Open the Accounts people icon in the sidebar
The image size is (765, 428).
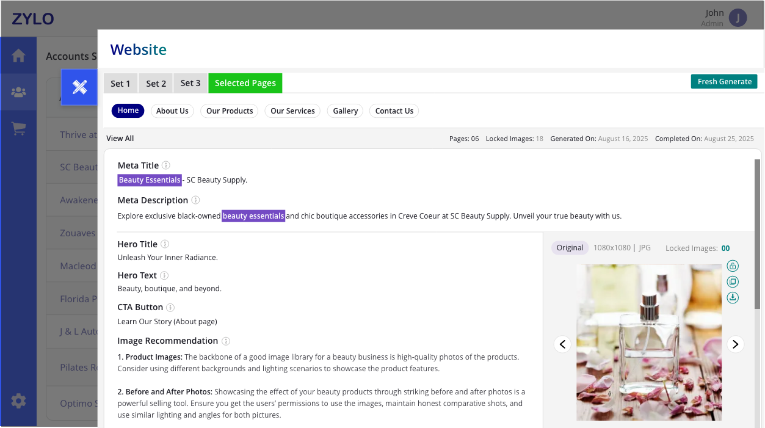click(x=18, y=92)
